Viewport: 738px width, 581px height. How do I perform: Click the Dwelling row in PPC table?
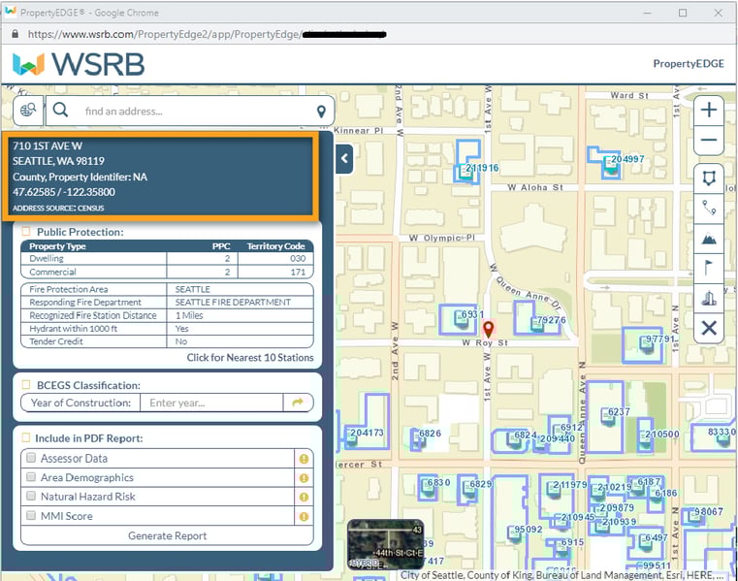click(x=167, y=258)
